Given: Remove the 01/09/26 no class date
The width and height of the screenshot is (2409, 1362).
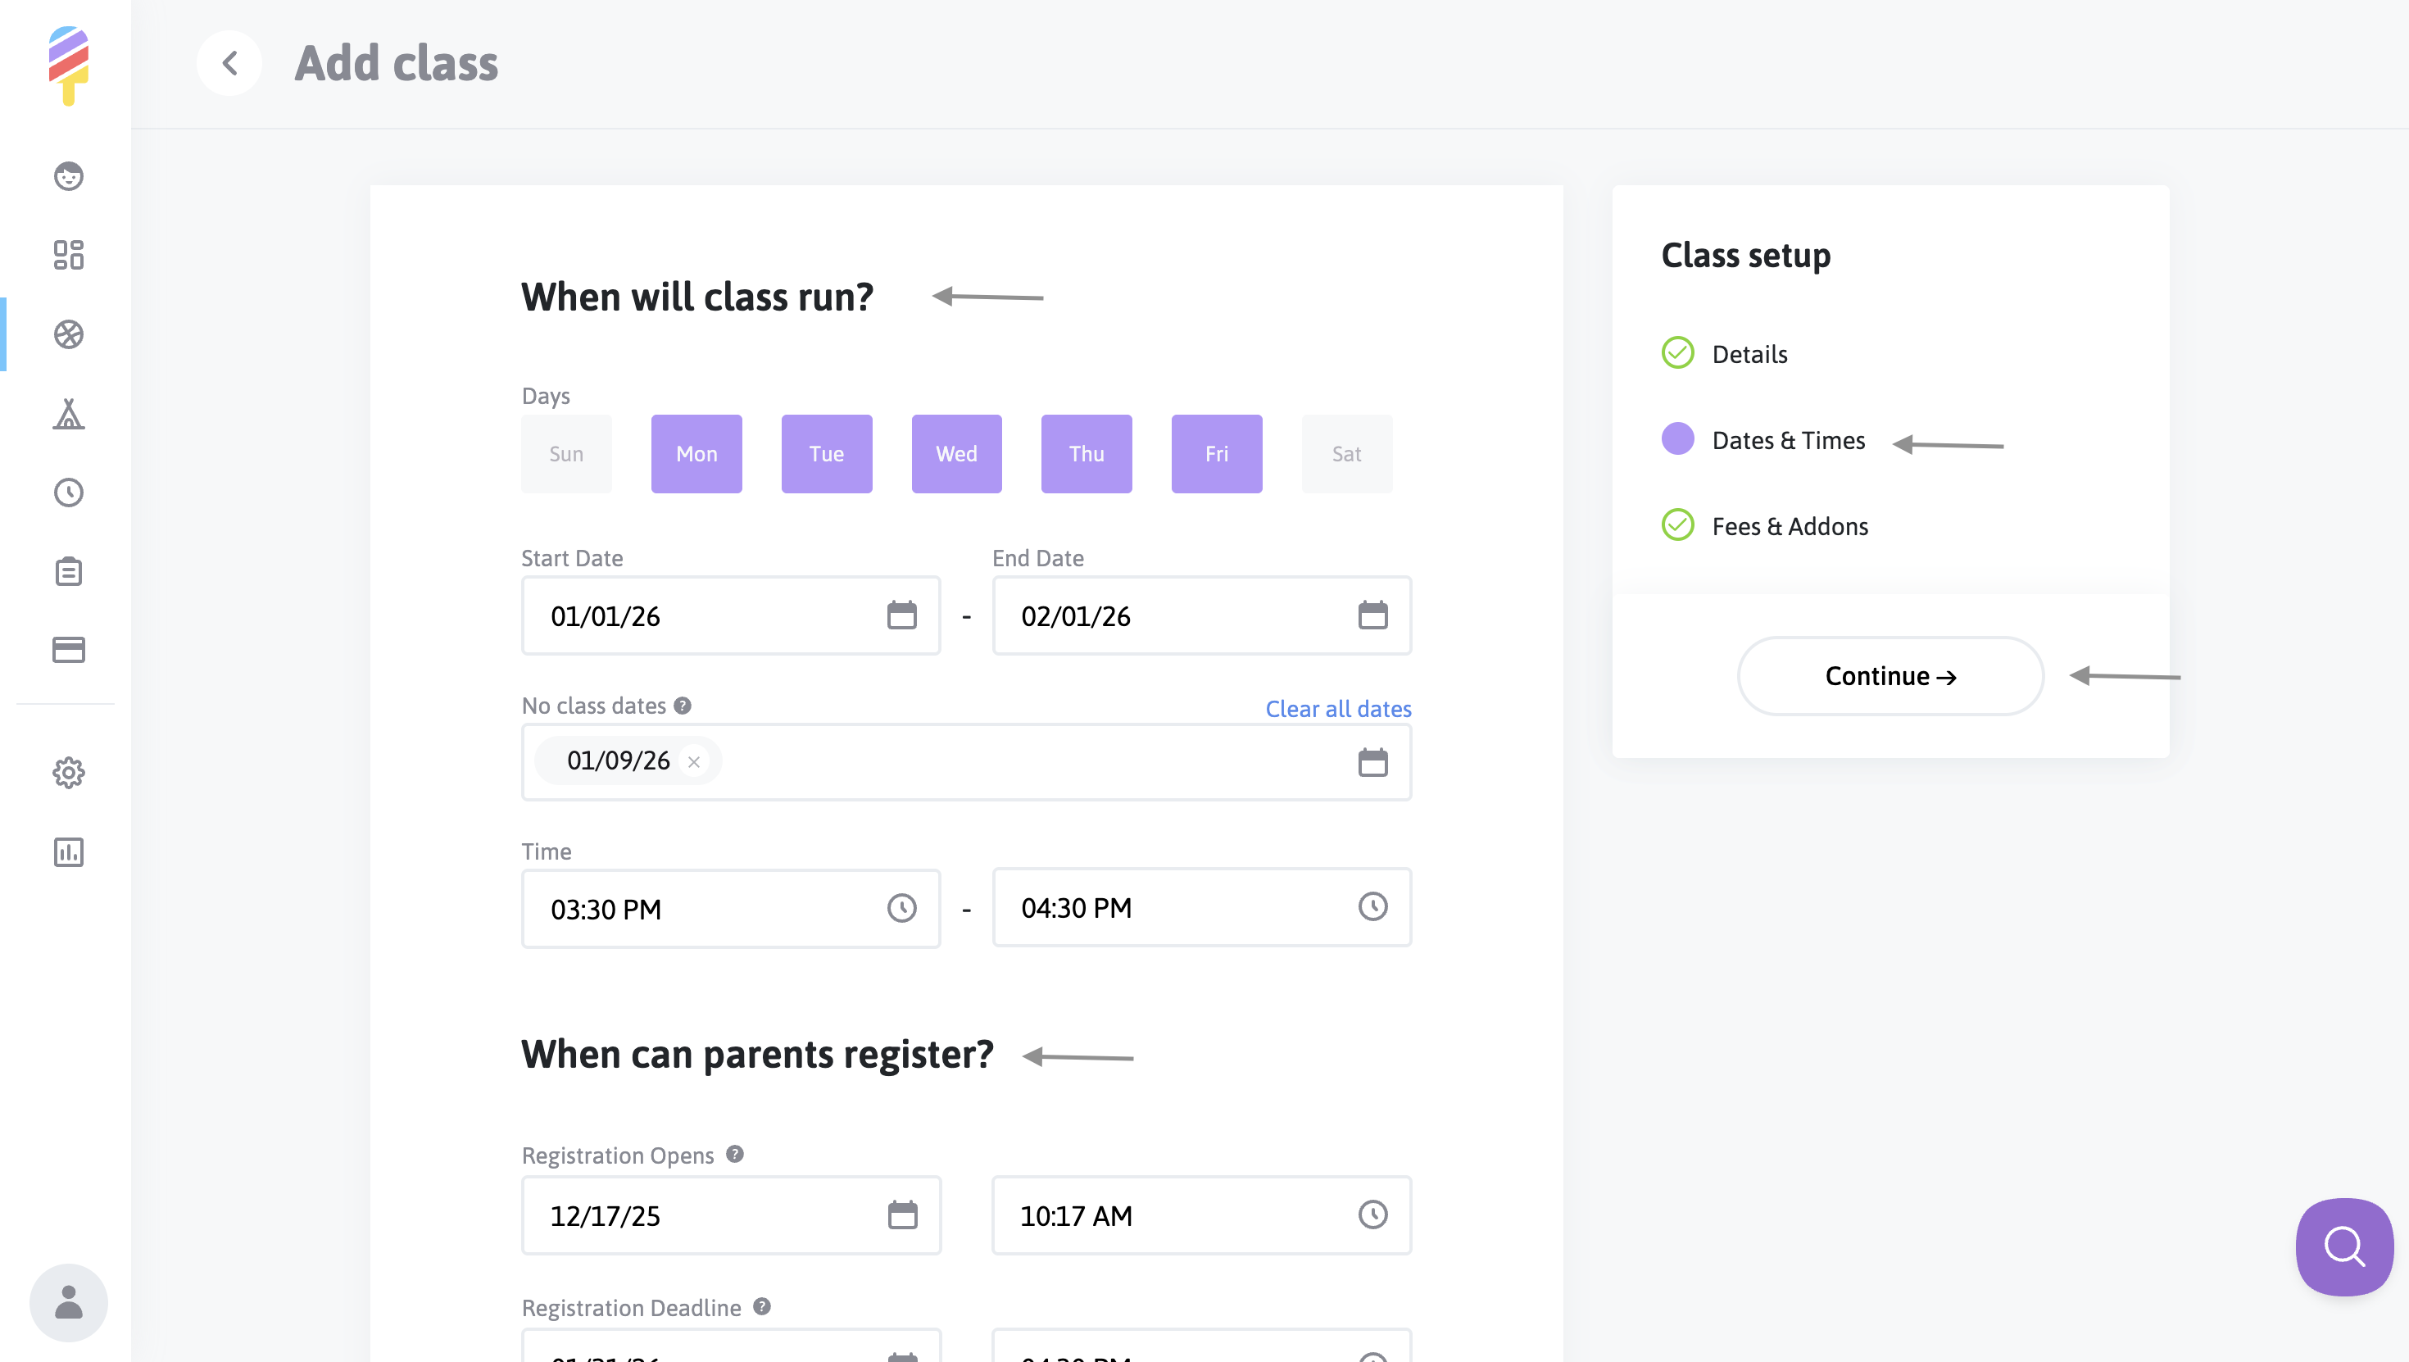Looking at the screenshot, I should 694,761.
